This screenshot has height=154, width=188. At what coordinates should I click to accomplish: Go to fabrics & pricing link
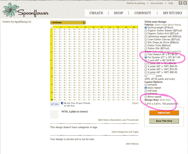tap(136, 3)
